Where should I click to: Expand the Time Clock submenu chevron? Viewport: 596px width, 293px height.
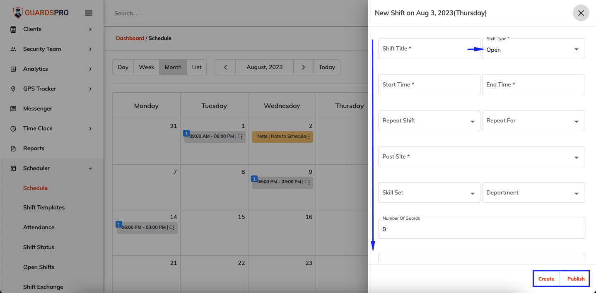(x=90, y=128)
